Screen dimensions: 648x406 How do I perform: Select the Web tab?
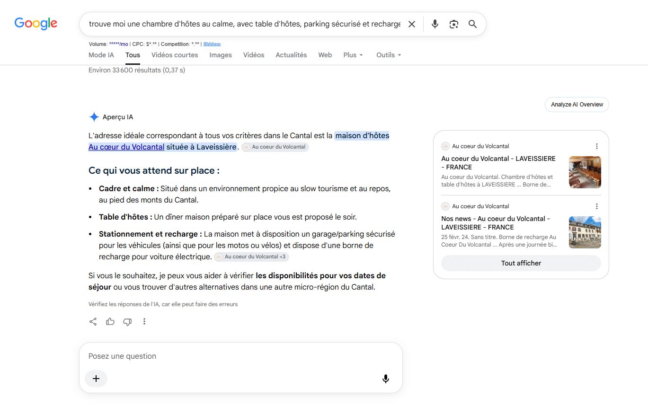(325, 55)
